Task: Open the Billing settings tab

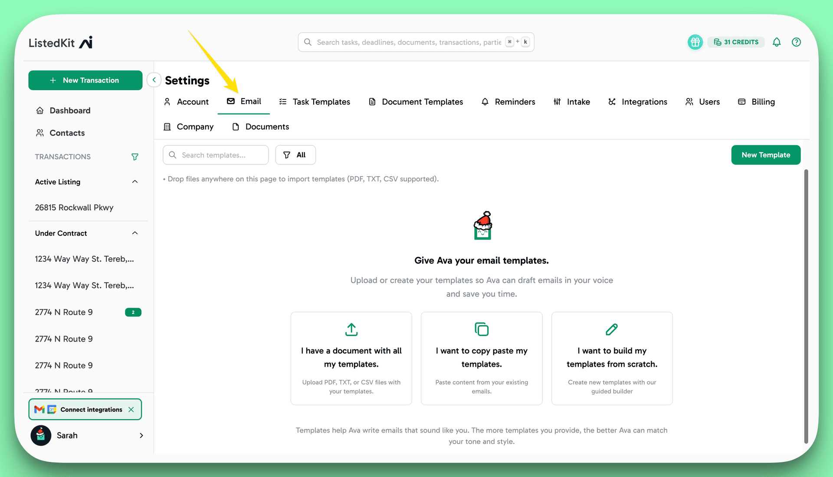Action: [763, 102]
